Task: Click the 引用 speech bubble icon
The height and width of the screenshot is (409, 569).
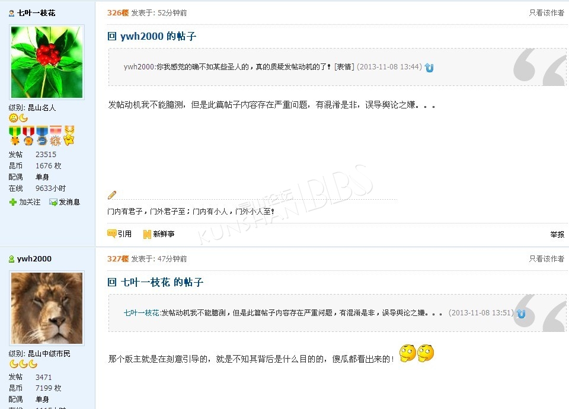Action: point(111,234)
